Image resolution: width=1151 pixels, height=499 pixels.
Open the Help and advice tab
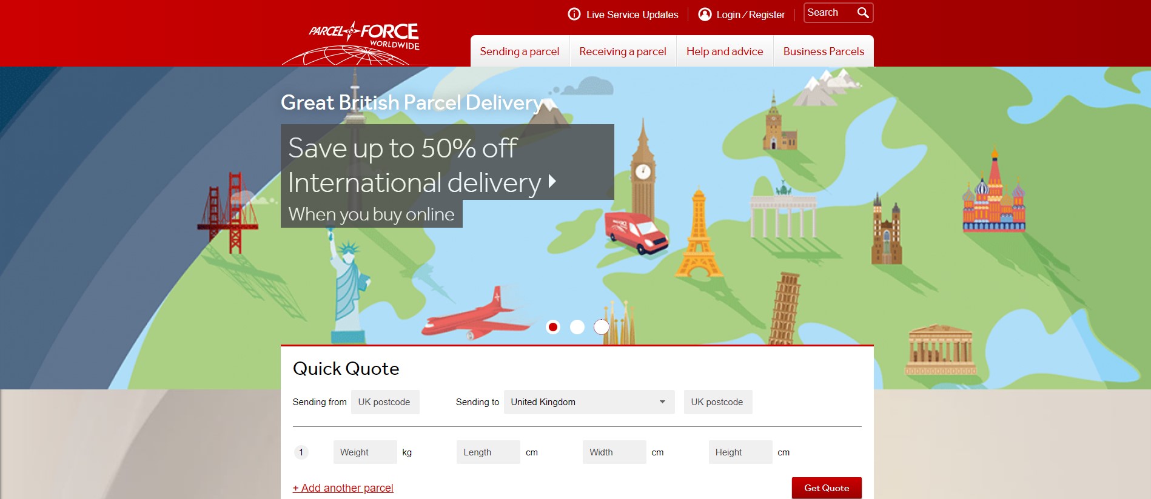click(725, 51)
